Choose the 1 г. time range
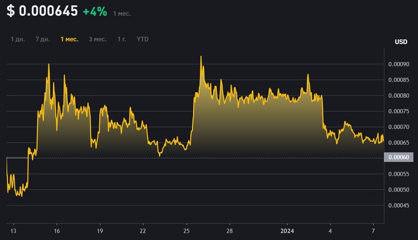 [x=122, y=39]
